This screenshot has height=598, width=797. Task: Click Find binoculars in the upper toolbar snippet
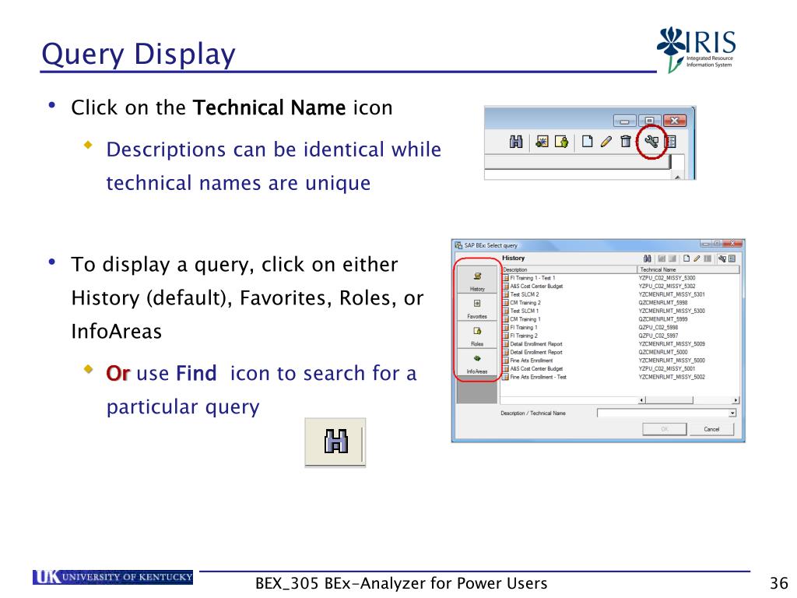tap(516, 142)
